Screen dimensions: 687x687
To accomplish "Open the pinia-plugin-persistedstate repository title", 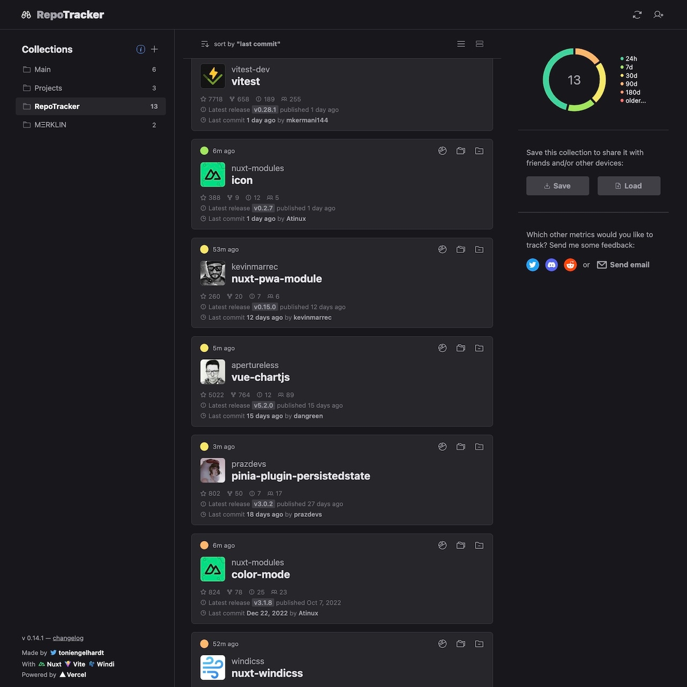I will pyautogui.click(x=301, y=476).
